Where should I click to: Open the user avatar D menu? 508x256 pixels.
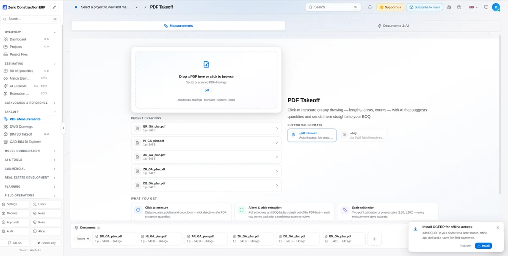(496, 7)
